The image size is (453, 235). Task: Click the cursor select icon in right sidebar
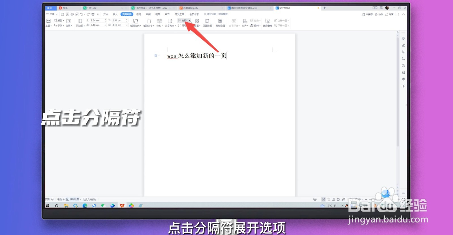(x=403, y=52)
